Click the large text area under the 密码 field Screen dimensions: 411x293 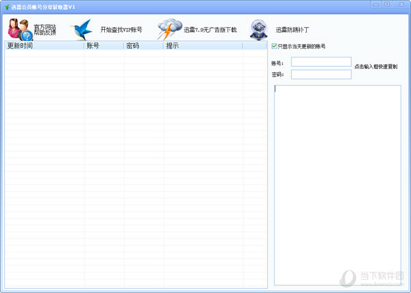pos(338,185)
